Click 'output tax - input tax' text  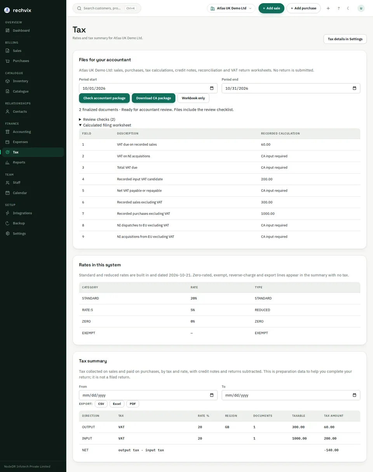[x=141, y=450]
